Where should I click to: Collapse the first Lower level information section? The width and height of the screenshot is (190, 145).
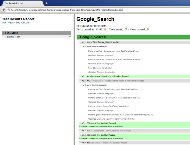click(83, 47)
